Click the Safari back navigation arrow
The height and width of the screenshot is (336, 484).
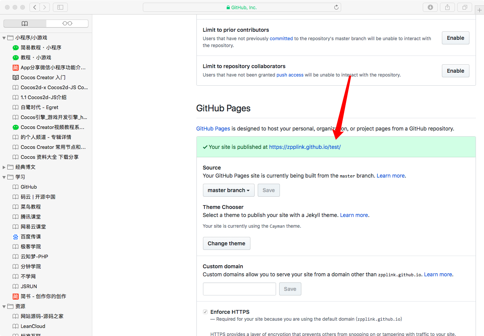coord(34,7)
